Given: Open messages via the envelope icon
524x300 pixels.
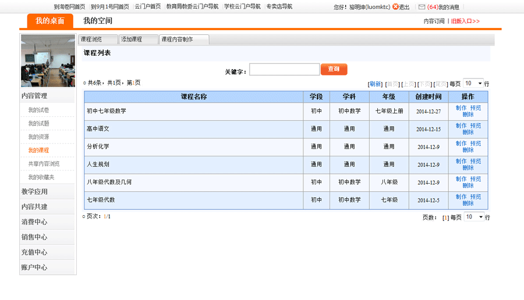Looking at the screenshot, I should pos(422,7).
